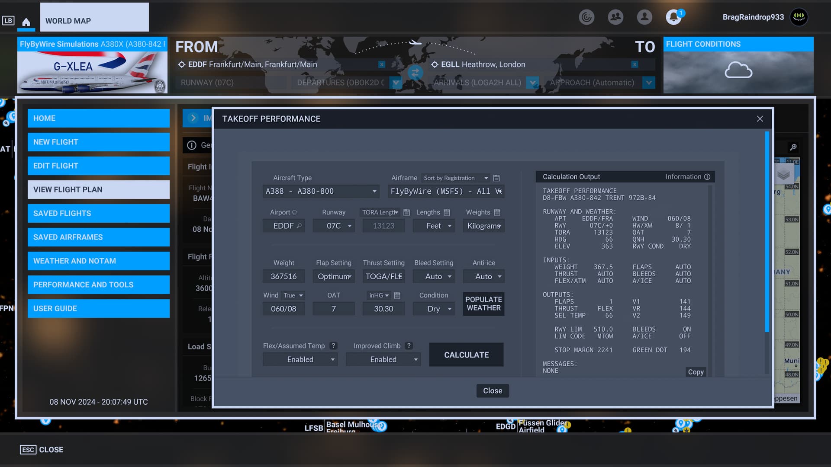The width and height of the screenshot is (831, 467).
Task: Click the notes icon next to TORA Length
Action: (406, 212)
